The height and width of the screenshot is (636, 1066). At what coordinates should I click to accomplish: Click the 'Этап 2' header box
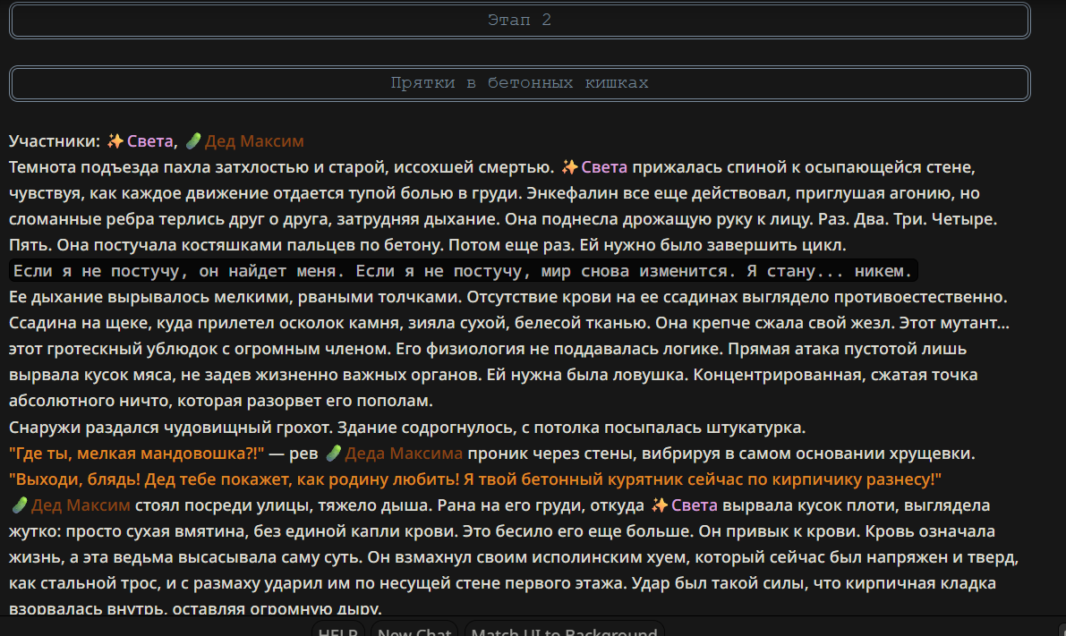tap(520, 21)
